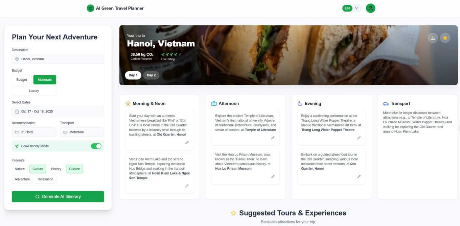Toggle Eco-Friendly Mode switch
The width and height of the screenshot is (460, 226).
(x=96, y=146)
